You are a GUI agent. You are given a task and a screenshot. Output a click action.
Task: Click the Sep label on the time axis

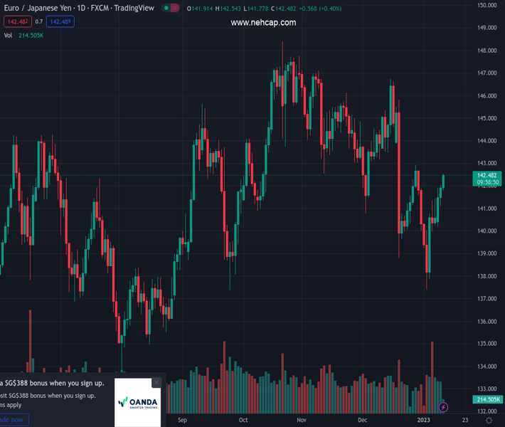[182, 420]
